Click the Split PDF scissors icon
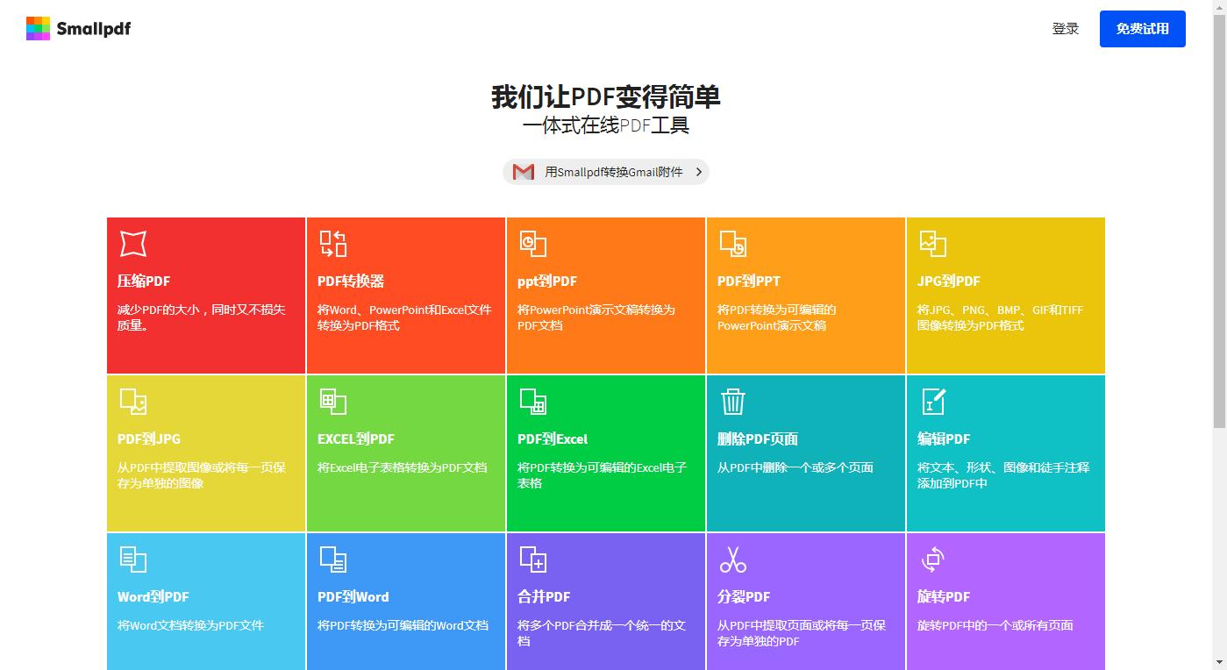 pyautogui.click(x=732, y=559)
